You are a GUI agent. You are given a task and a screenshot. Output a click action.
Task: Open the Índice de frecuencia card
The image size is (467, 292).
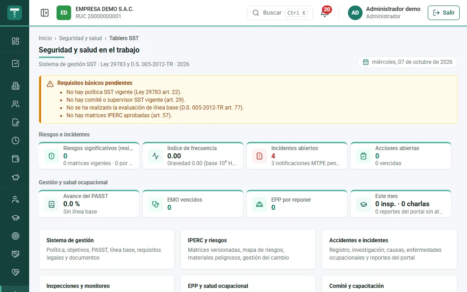coord(193,156)
